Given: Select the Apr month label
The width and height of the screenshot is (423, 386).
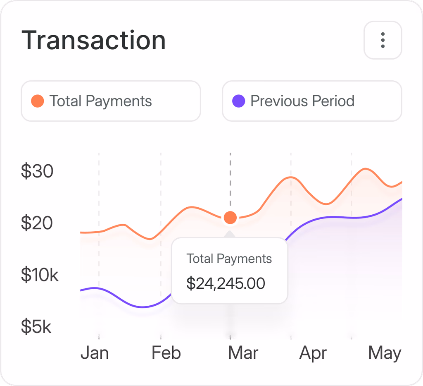Looking at the screenshot, I should pyautogui.click(x=313, y=353).
